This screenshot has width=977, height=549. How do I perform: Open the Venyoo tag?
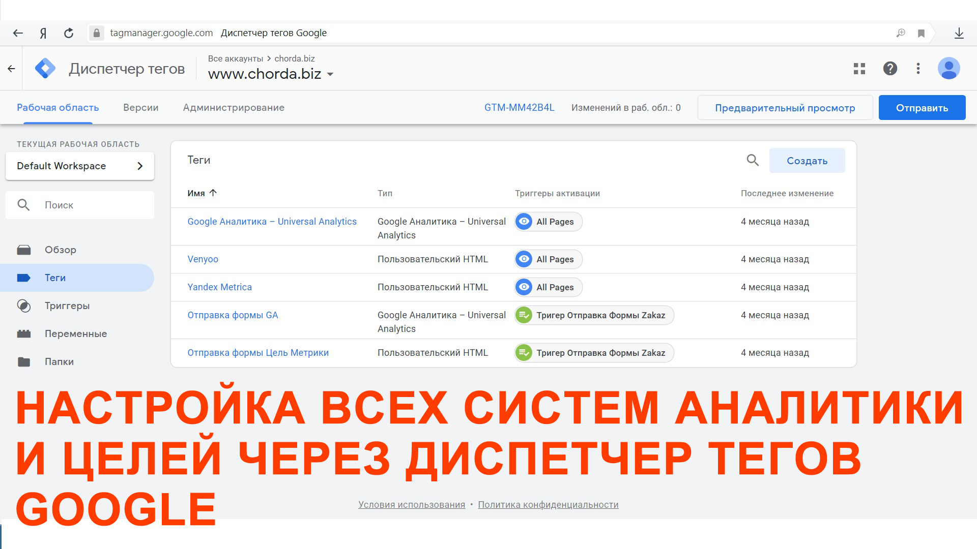(203, 259)
